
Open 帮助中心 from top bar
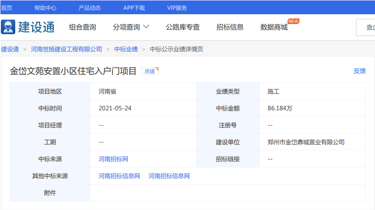point(45,8)
